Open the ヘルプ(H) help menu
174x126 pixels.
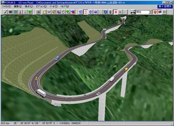65,6
